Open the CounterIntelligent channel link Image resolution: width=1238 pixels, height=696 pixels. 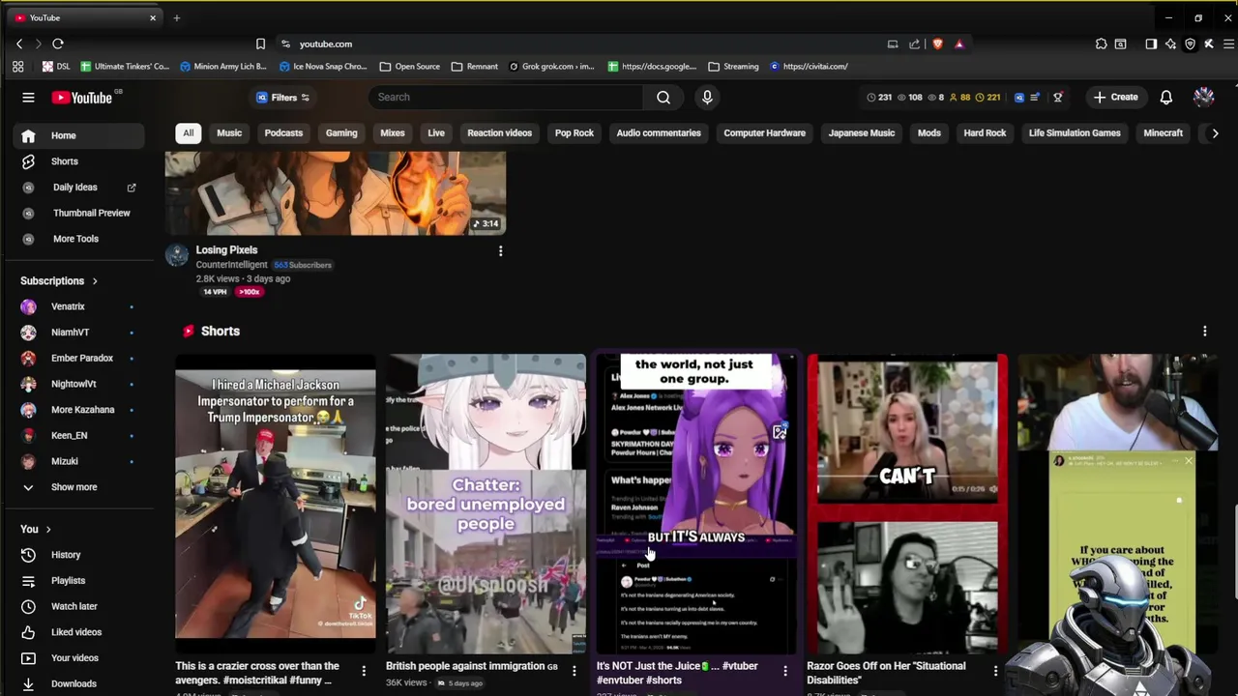pos(231,265)
